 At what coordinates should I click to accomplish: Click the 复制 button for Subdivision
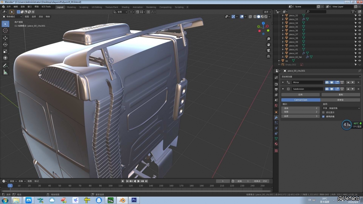341,95
